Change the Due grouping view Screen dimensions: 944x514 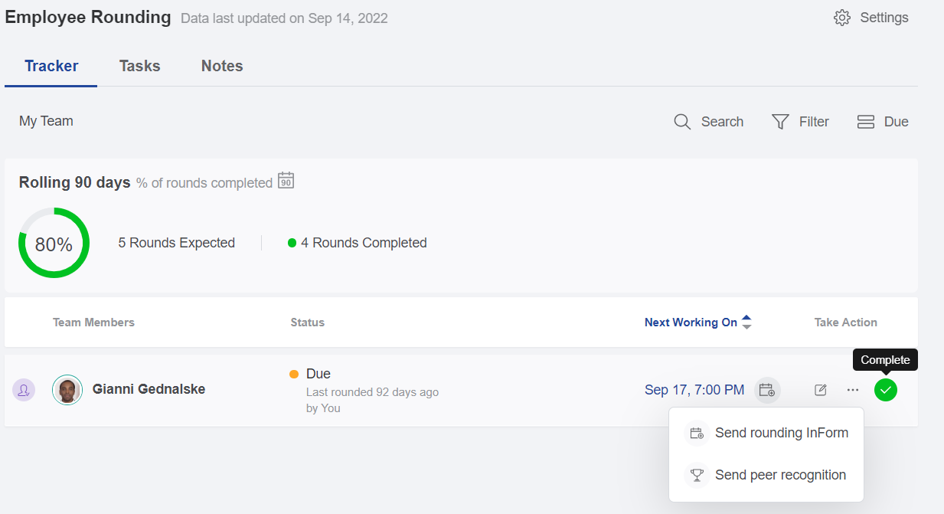(x=883, y=122)
